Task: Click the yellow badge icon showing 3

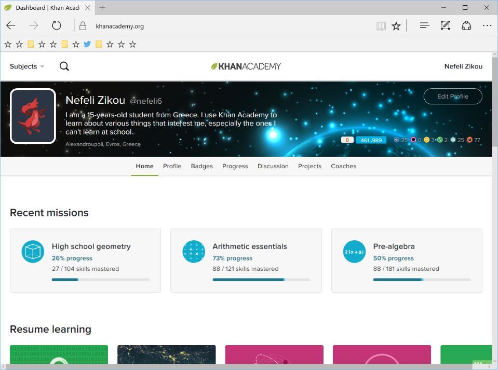Action: tap(426, 140)
